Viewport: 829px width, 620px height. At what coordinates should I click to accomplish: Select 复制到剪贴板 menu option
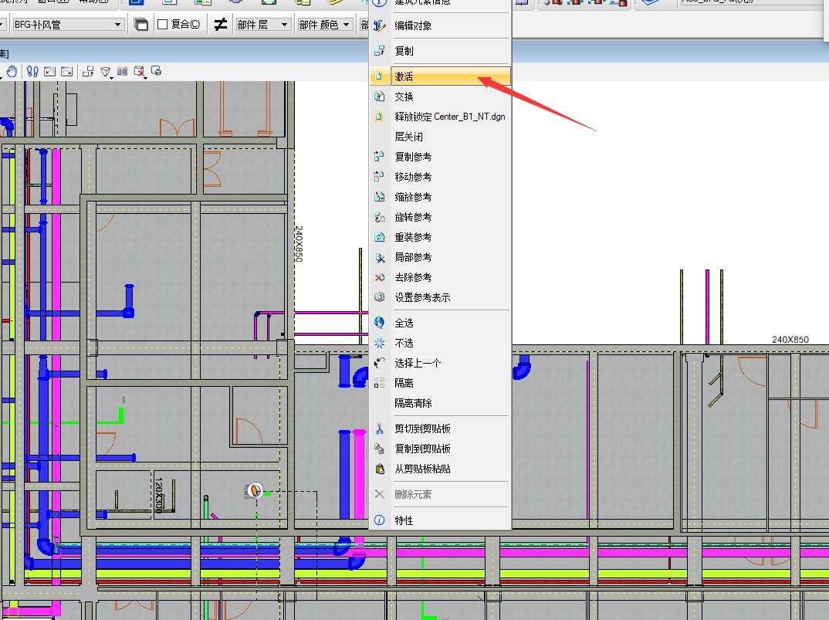tap(422, 449)
